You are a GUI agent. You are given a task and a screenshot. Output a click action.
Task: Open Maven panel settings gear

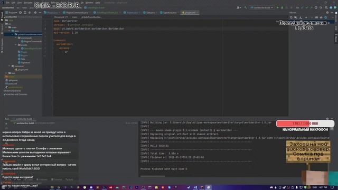tap(327, 13)
